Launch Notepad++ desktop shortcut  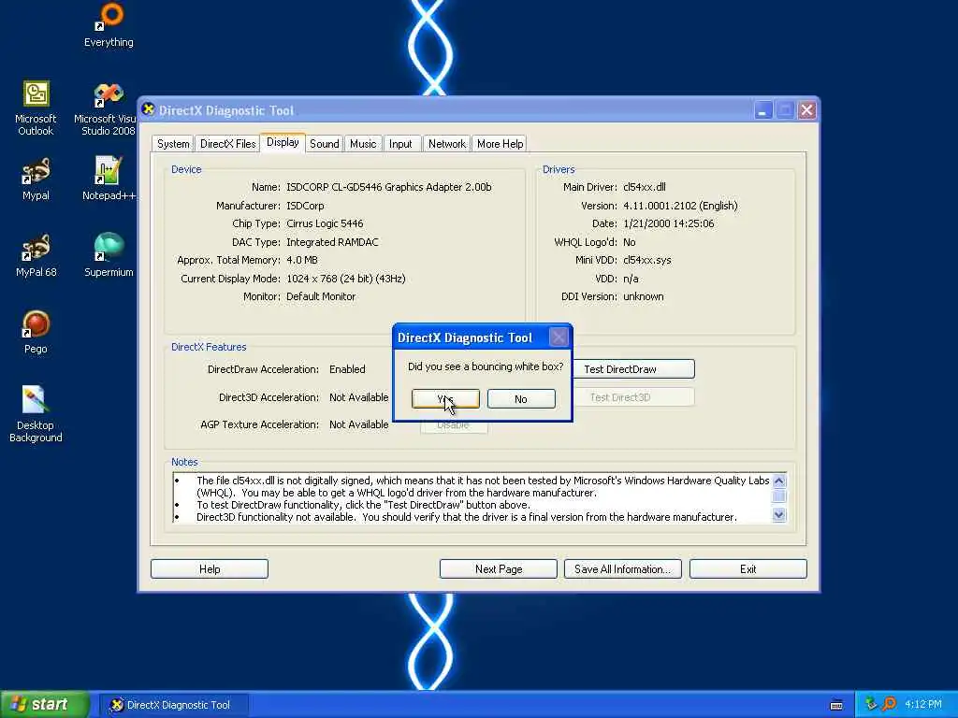pos(109,179)
